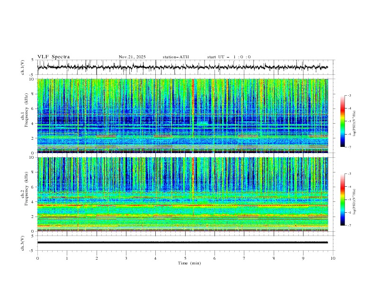Viewport: 375px width, 290px height.
Task: Click time axis tick label "7"
Action: [x=244, y=258]
